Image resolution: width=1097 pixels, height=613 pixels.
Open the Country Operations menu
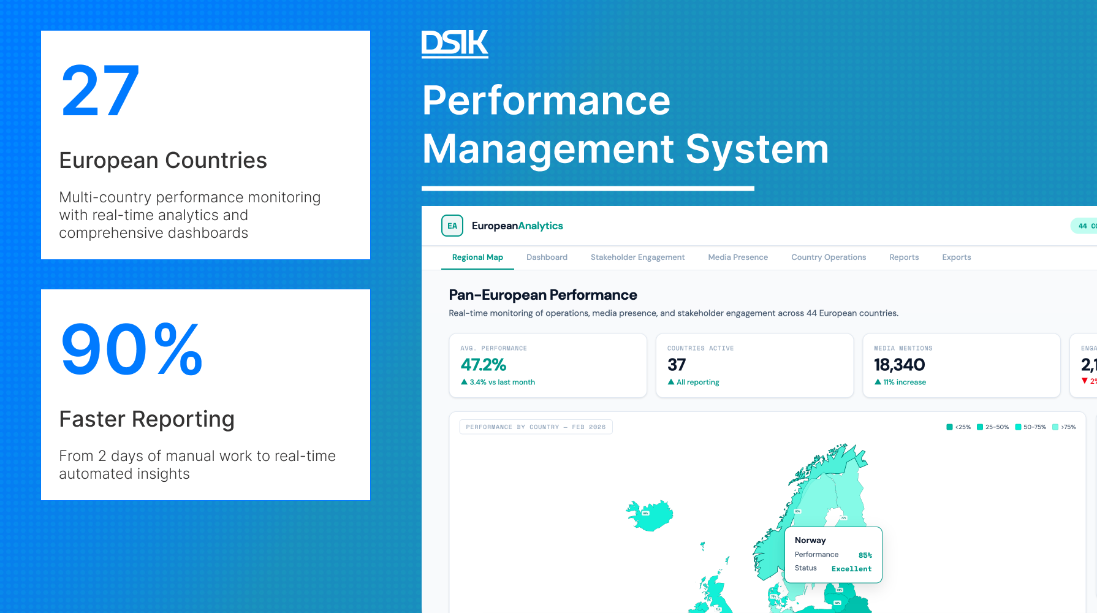coord(829,257)
